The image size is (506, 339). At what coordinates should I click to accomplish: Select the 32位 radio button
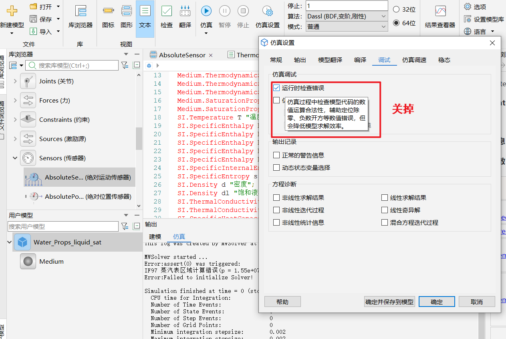(396, 9)
